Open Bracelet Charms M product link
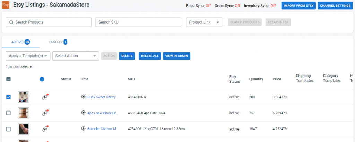 103,129
